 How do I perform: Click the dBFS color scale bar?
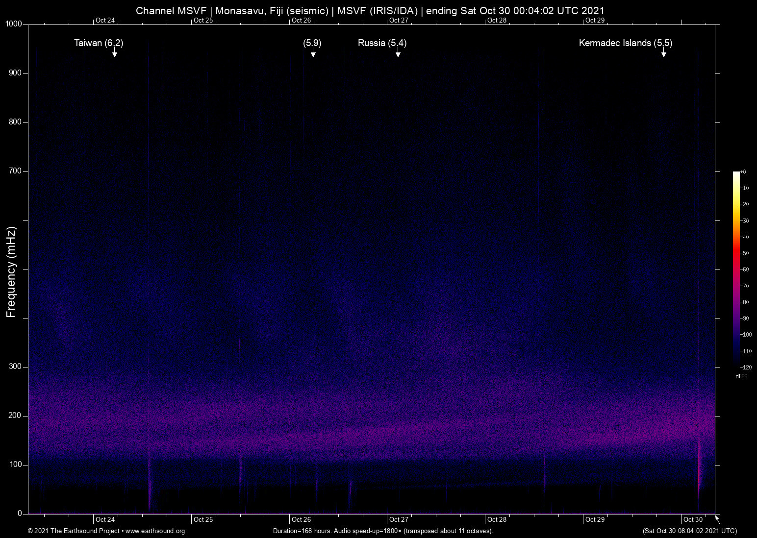(736, 269)
